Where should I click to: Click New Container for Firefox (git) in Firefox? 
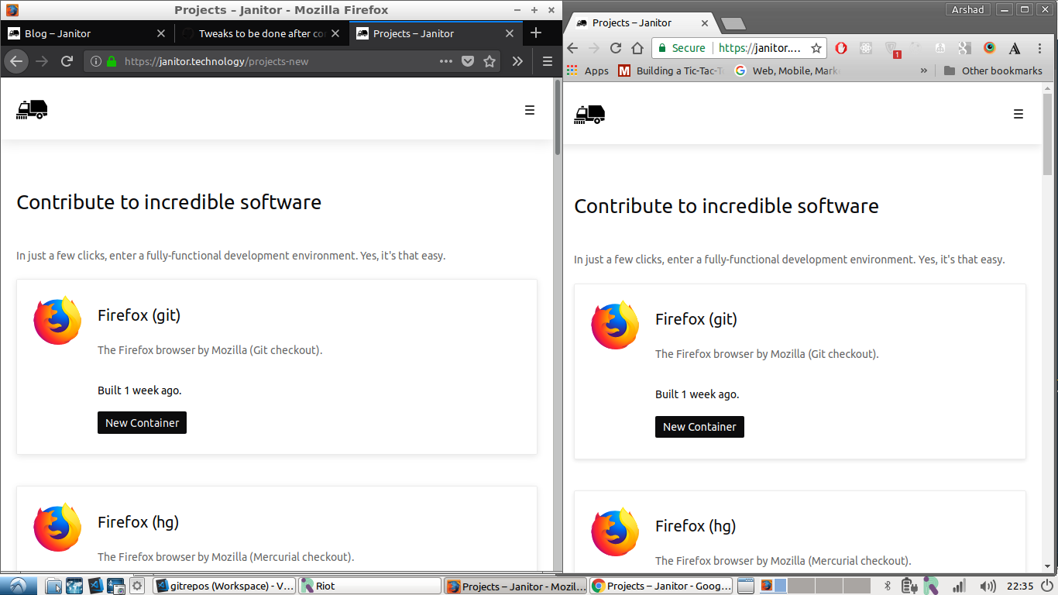tap(142, 423)
